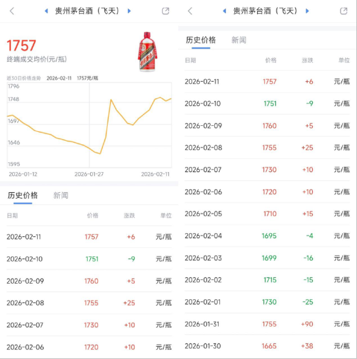Image resolution: width=357 pixels, height=359 pixels.
Task: Click -16 change for 2026-02-03
Action: [308, 258]
